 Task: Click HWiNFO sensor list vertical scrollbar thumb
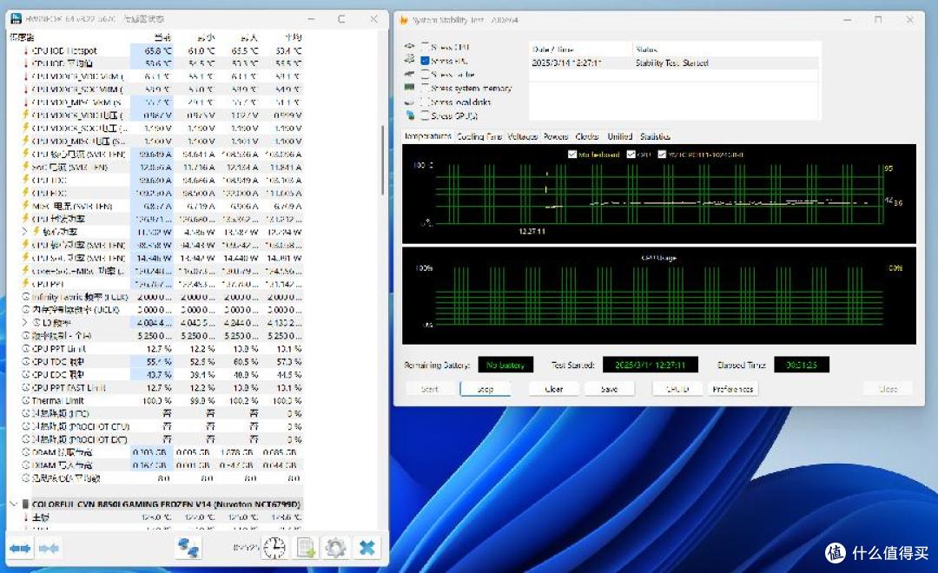tap(382, 160)
